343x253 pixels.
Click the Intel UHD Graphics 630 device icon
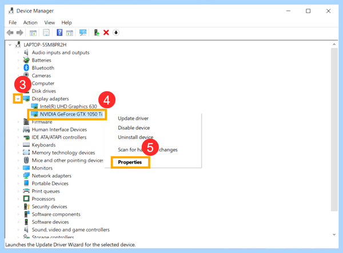coord(34,106)
